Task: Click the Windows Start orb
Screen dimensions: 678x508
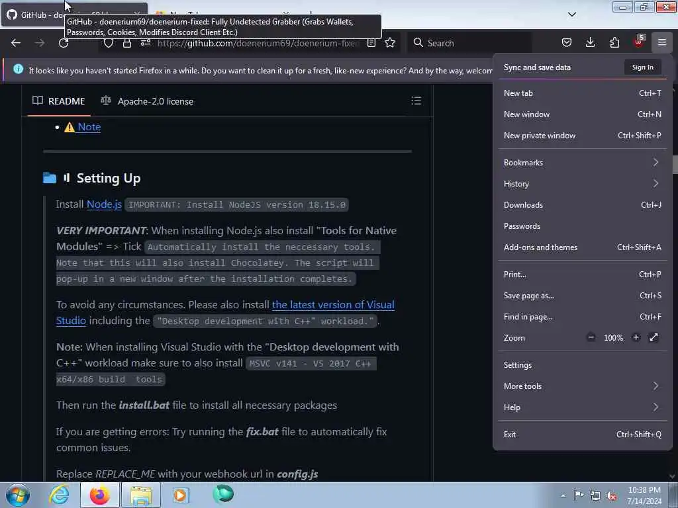Action: [x=18, y=495]
